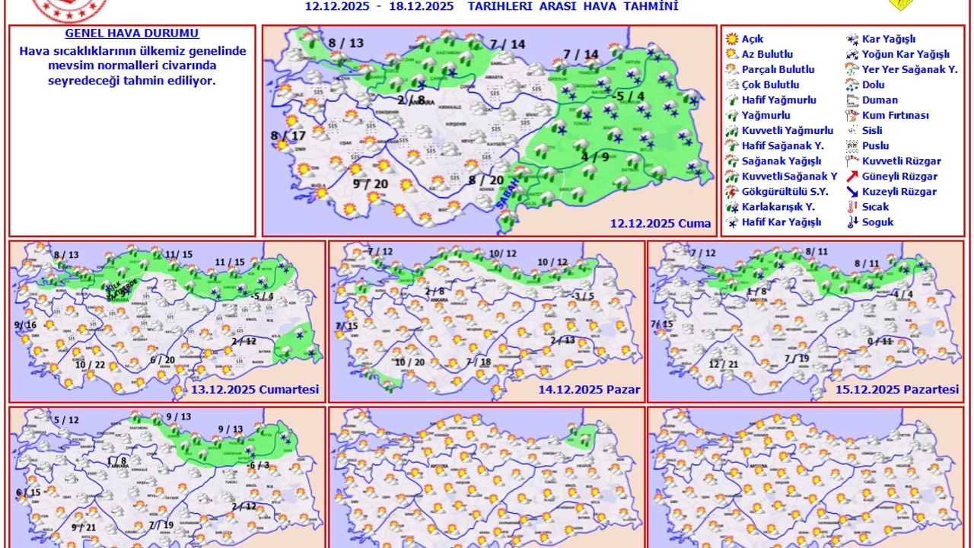Click the Kum Fırtınası legend icon
This screenshot has width=974, height=548.
click(852, 115)
